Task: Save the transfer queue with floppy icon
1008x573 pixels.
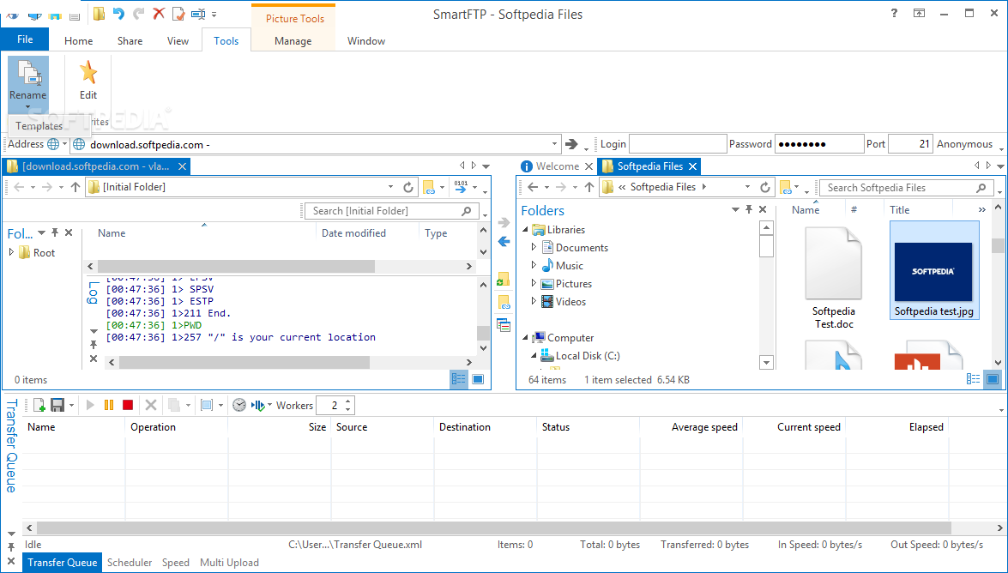Action: (57, 405)
